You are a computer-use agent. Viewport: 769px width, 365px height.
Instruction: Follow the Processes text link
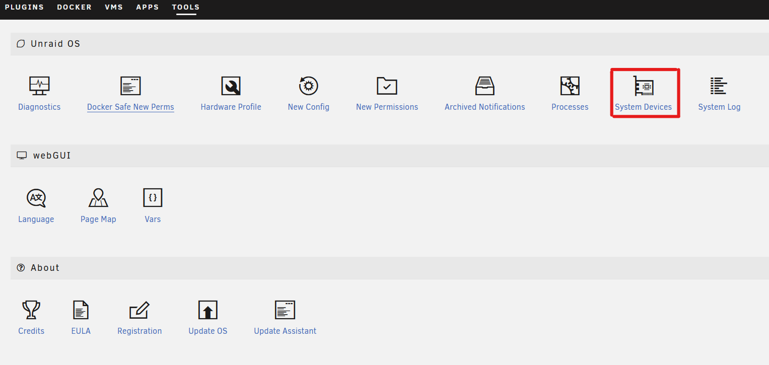point(570,107)
